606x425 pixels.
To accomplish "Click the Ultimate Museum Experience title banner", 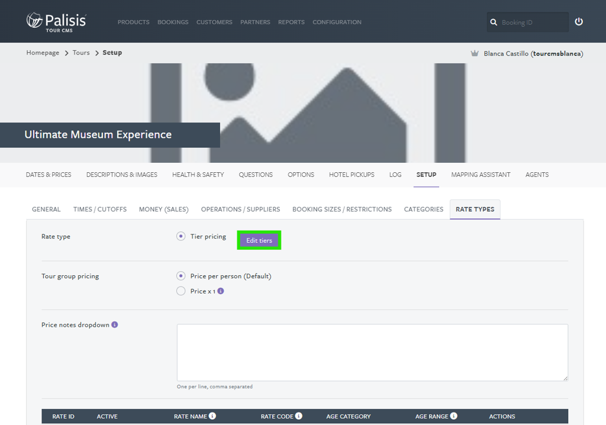I will [109, 135].
